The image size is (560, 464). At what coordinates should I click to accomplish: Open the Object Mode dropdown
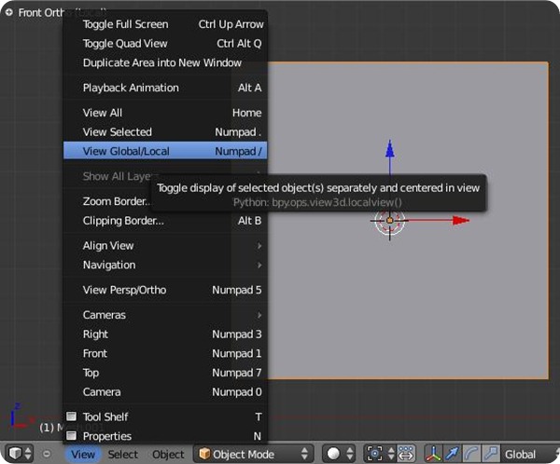click(253, 454)
